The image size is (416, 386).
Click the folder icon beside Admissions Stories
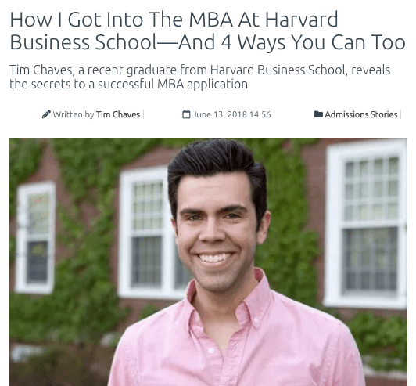tap(318, 114)
